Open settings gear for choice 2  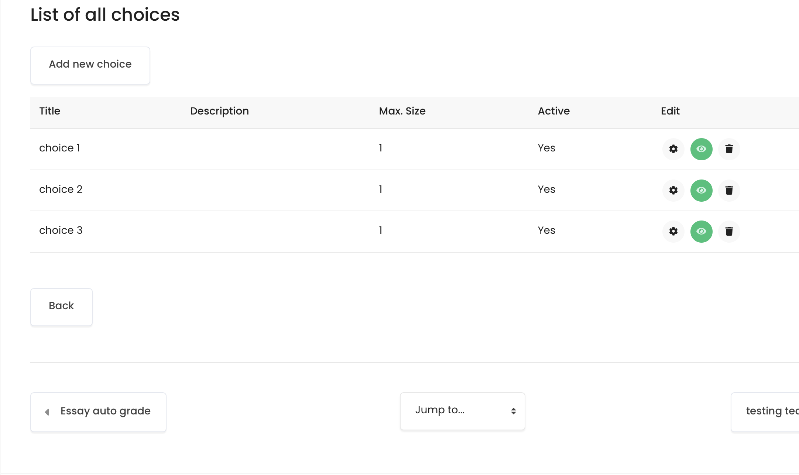click(x=673, y=190)
